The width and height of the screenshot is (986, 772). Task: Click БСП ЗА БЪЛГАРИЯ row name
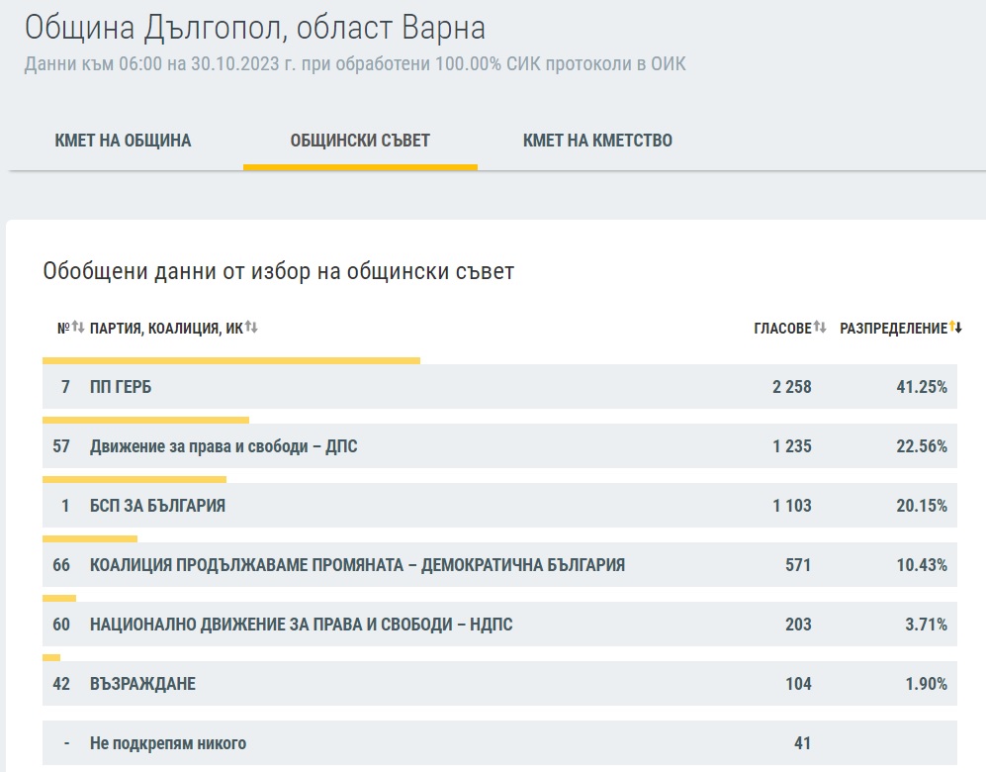click(157, 505)
